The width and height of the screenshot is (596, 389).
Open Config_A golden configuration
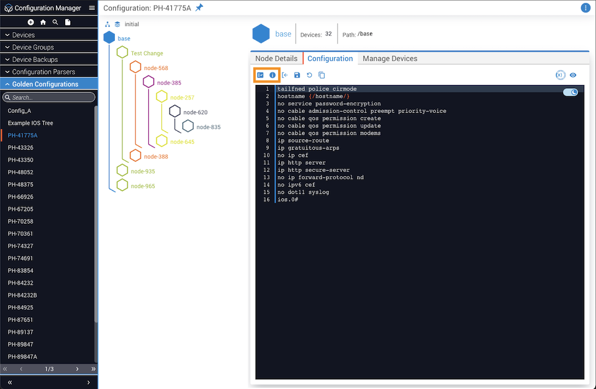tap(19, 110)
